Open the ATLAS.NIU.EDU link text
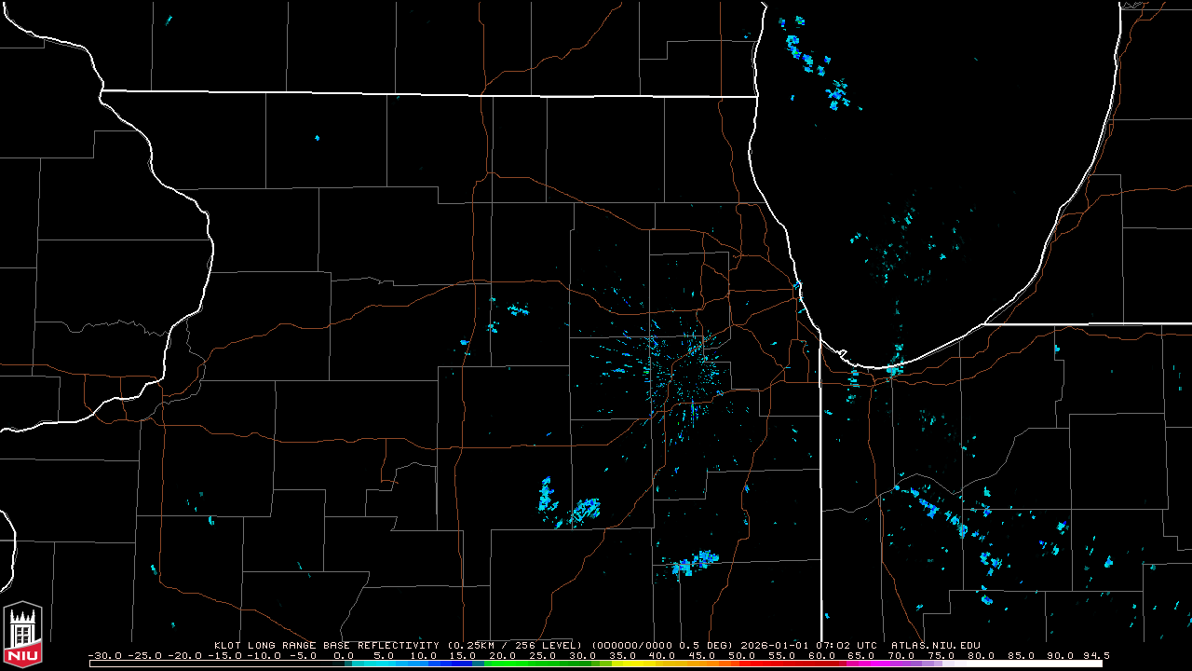Image resolution: width=1192 pixels, height=671 pixels. pyautogui.click(x=935, y=645)
